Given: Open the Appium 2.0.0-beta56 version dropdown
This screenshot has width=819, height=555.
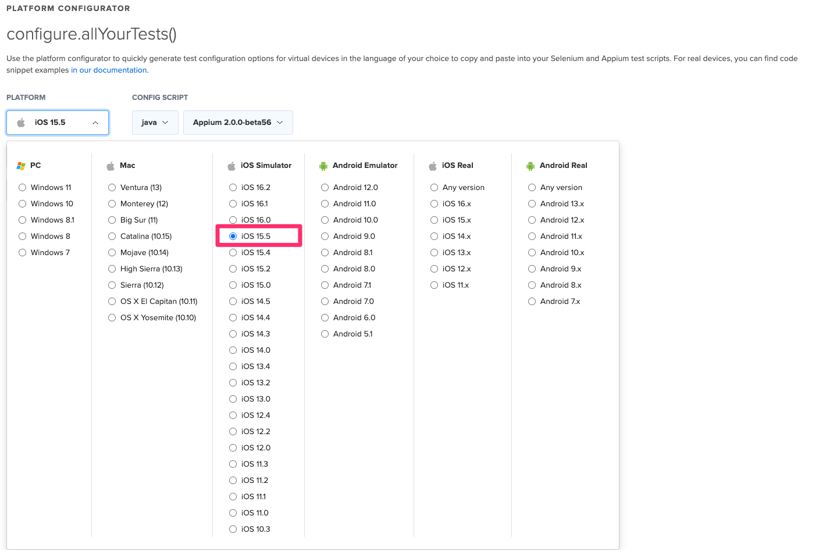Looking at the screenshot, I should click(238, 123).
